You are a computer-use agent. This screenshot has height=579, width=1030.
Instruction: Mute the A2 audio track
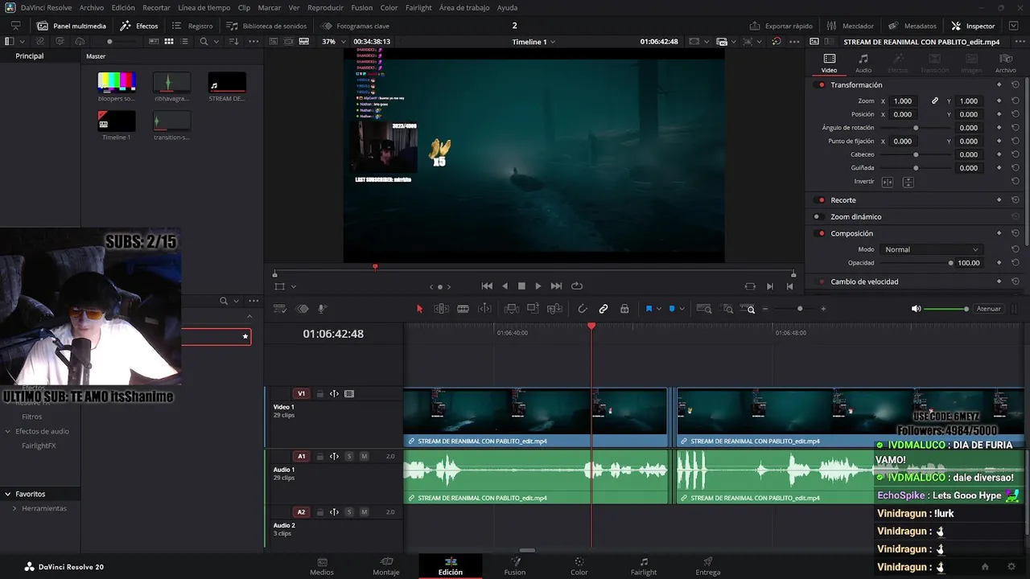[x=364, y=512]
